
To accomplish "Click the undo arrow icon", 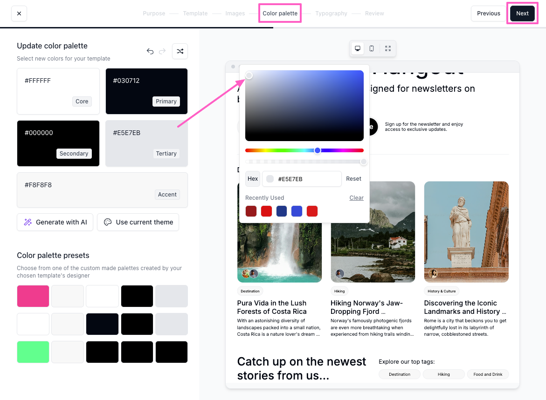I will coord(150,51).
